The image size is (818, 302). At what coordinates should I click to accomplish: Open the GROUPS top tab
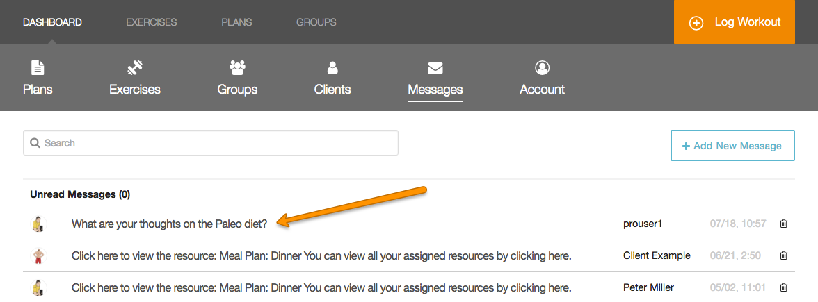316,22
